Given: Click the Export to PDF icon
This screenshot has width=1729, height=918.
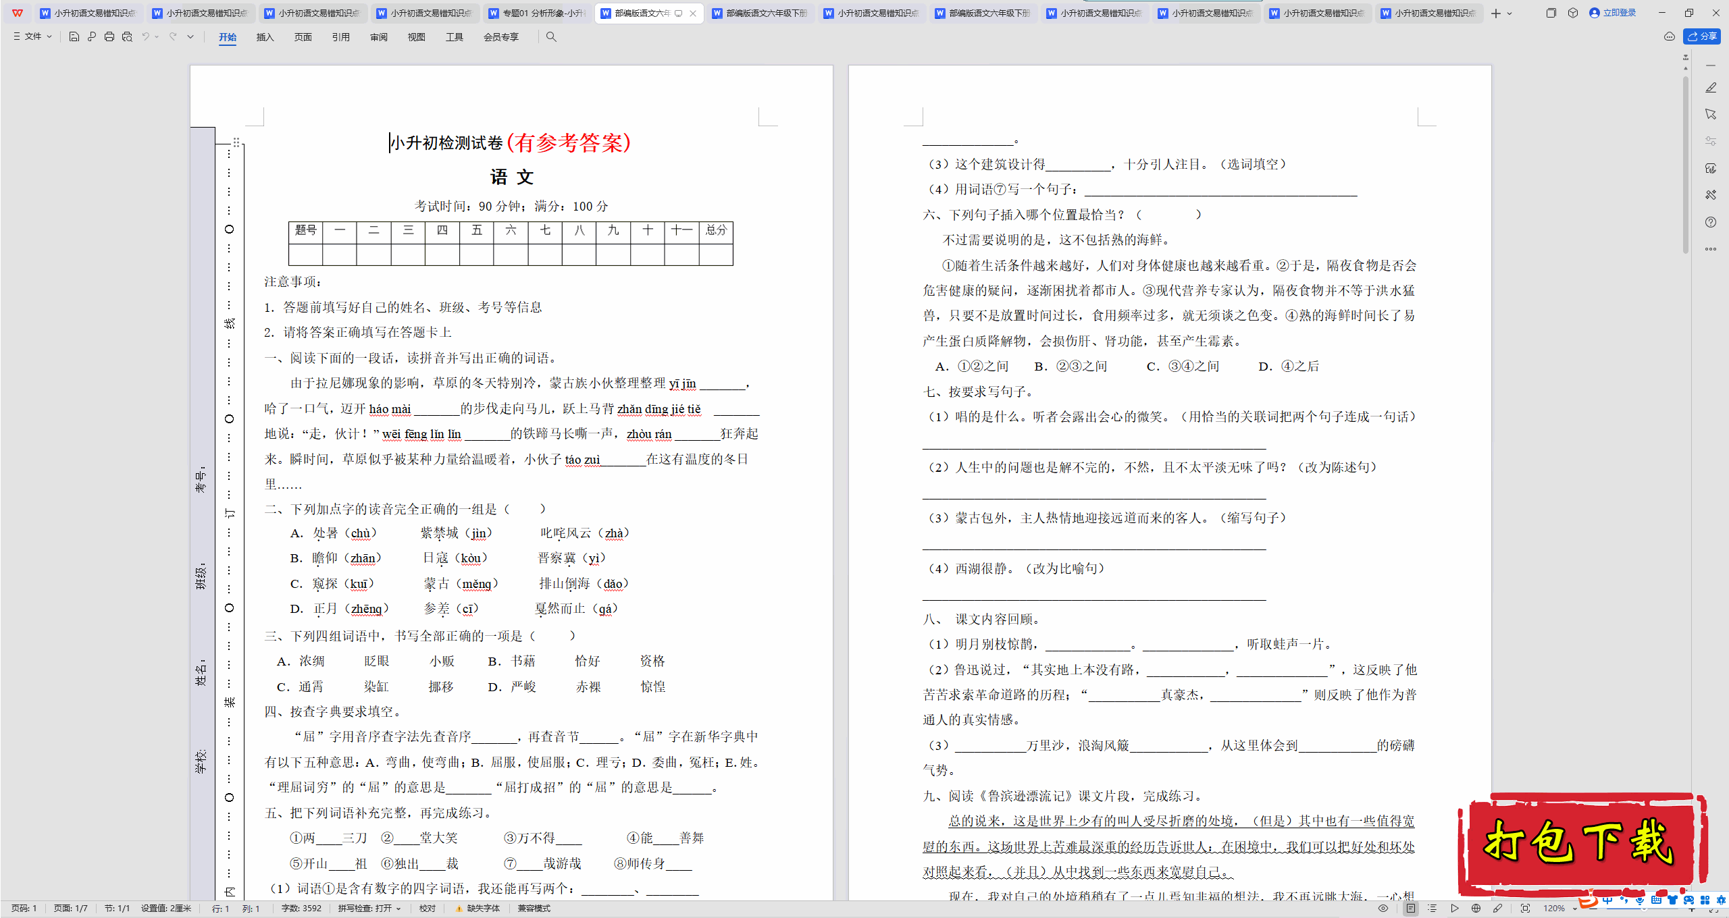Looking at the screenshot, I should pos(92,36).
